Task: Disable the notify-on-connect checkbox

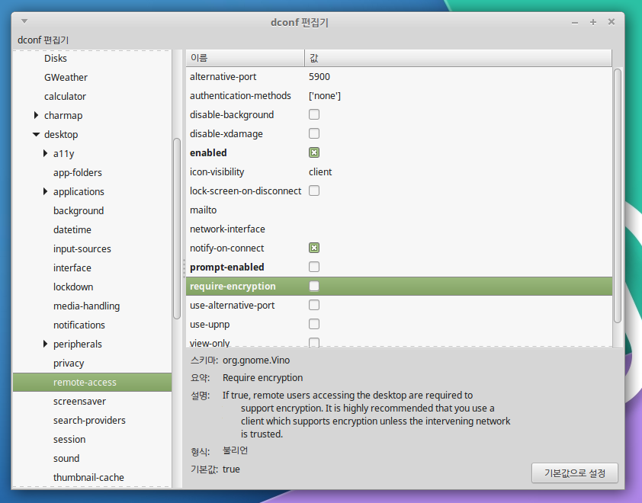Action: [x=314, y=248]
